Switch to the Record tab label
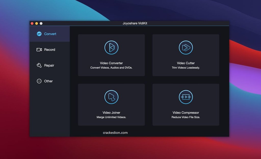This screenshot has height=159, width=261. tap(50, 50)
